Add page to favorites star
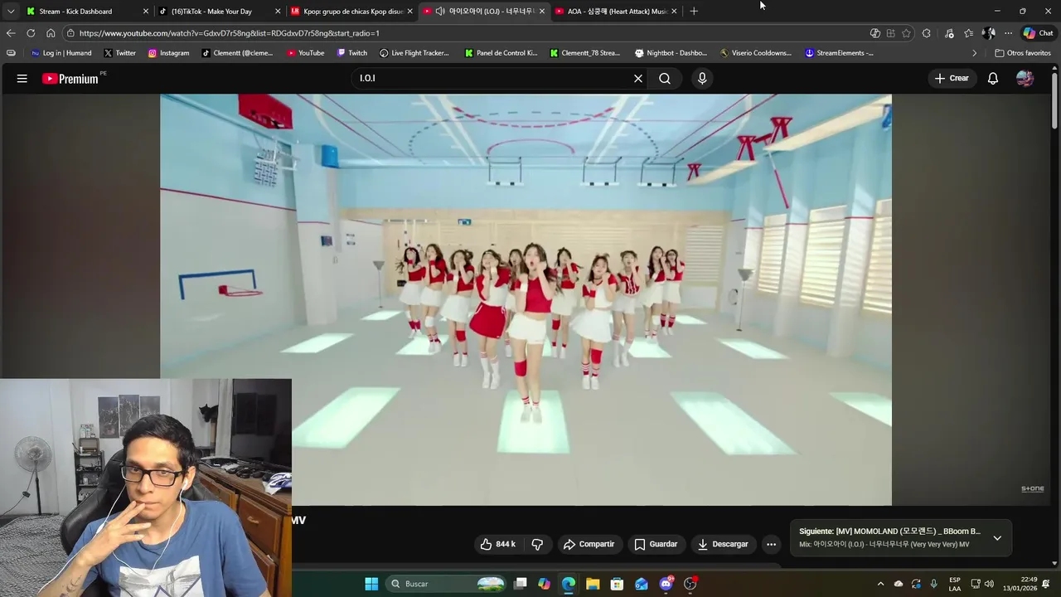The image size is (1061, 597). point(906,33)
